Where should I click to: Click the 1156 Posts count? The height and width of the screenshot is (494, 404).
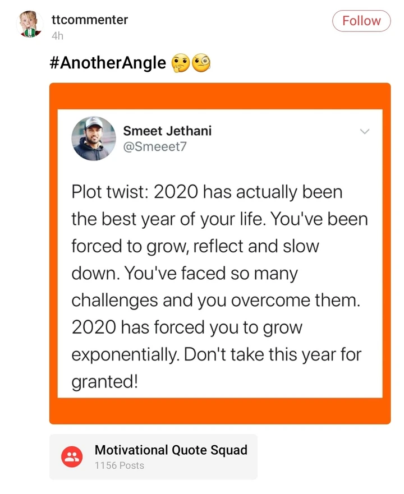119,465
